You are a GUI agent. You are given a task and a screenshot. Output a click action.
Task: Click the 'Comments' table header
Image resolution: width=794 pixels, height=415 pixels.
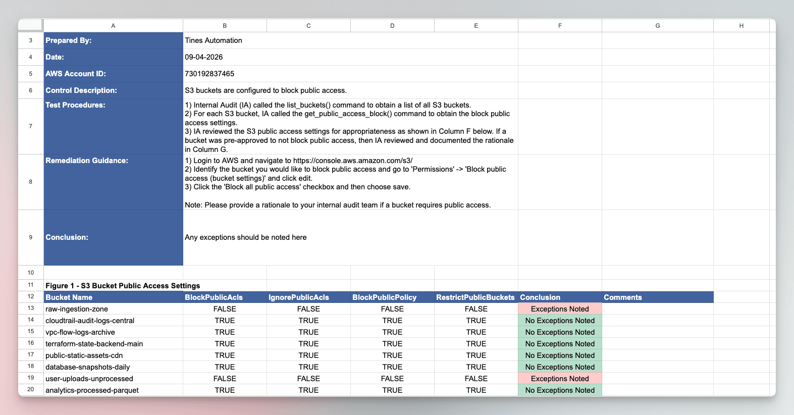658,297
